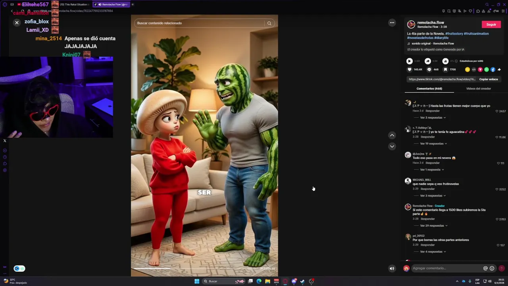Expand 'Ver 3 respuestas' under body comment

pos(433,118)
